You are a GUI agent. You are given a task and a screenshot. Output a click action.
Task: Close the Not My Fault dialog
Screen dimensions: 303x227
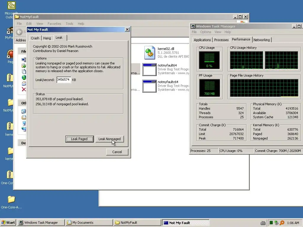[x=127, y=29]
